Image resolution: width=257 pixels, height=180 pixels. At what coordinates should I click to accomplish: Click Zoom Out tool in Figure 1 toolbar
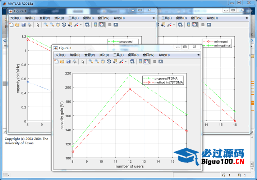(x=52, y=25)
